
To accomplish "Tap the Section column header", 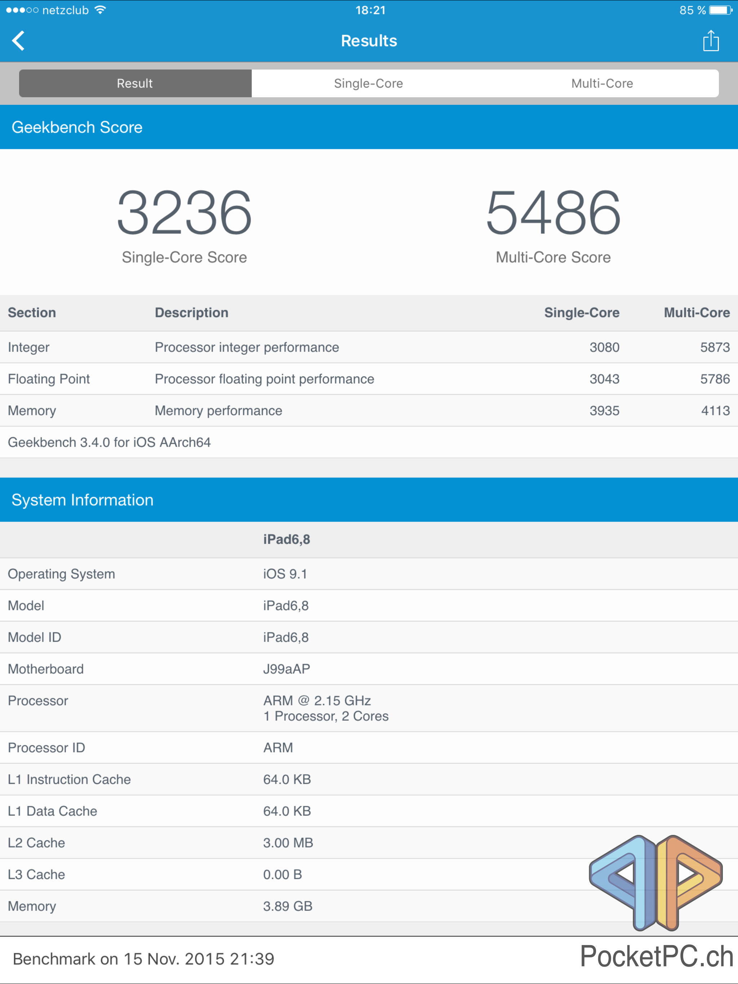I will [32, 313].
